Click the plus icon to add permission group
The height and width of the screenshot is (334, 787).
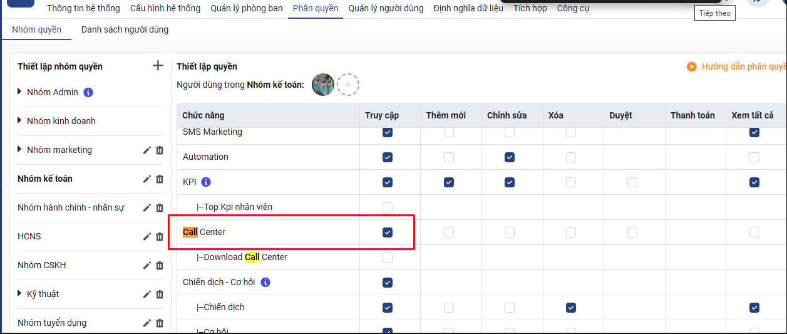[x=158, y=66]
